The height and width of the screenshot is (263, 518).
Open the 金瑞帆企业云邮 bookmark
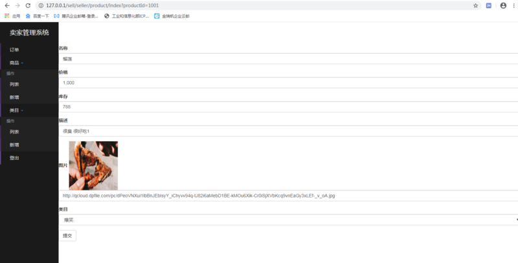[x=172, y=16]
